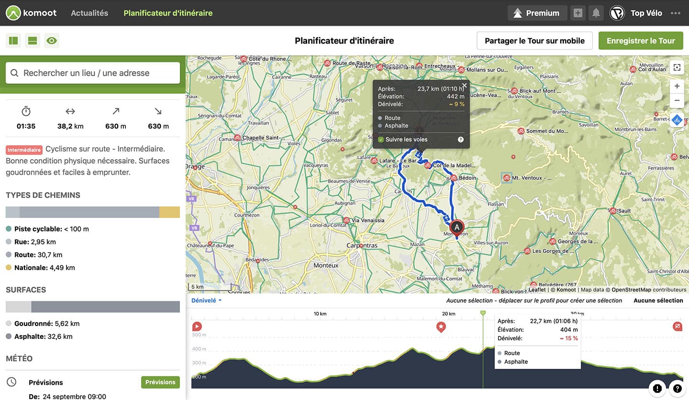Click the duration stopwatch icon
This screenshot has width=689, height=400.
[26, 111]
